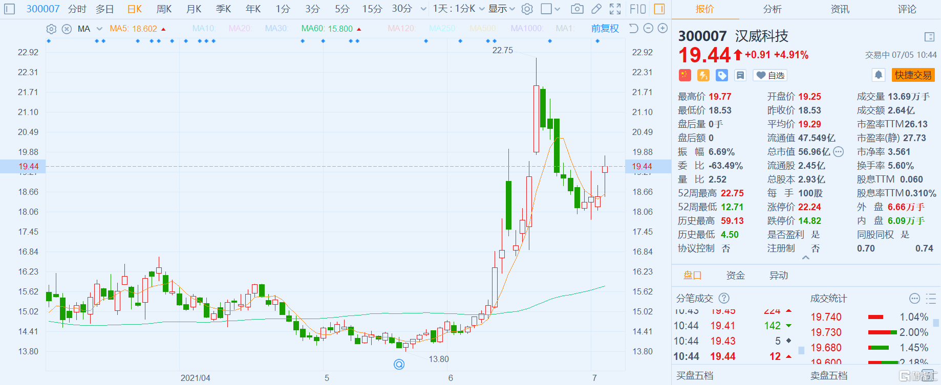941x385 pixels.
Task: Click the 快捷交易 quick trade button
Action: pos(913,75)
